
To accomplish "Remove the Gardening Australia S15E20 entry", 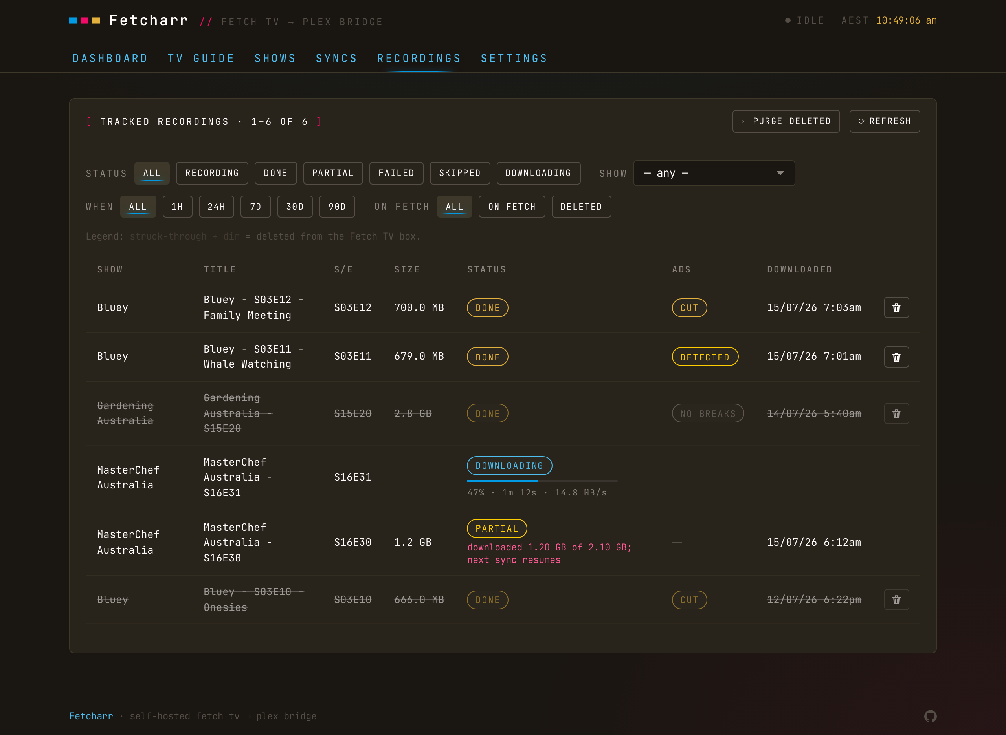I will (x=896, y=413).
